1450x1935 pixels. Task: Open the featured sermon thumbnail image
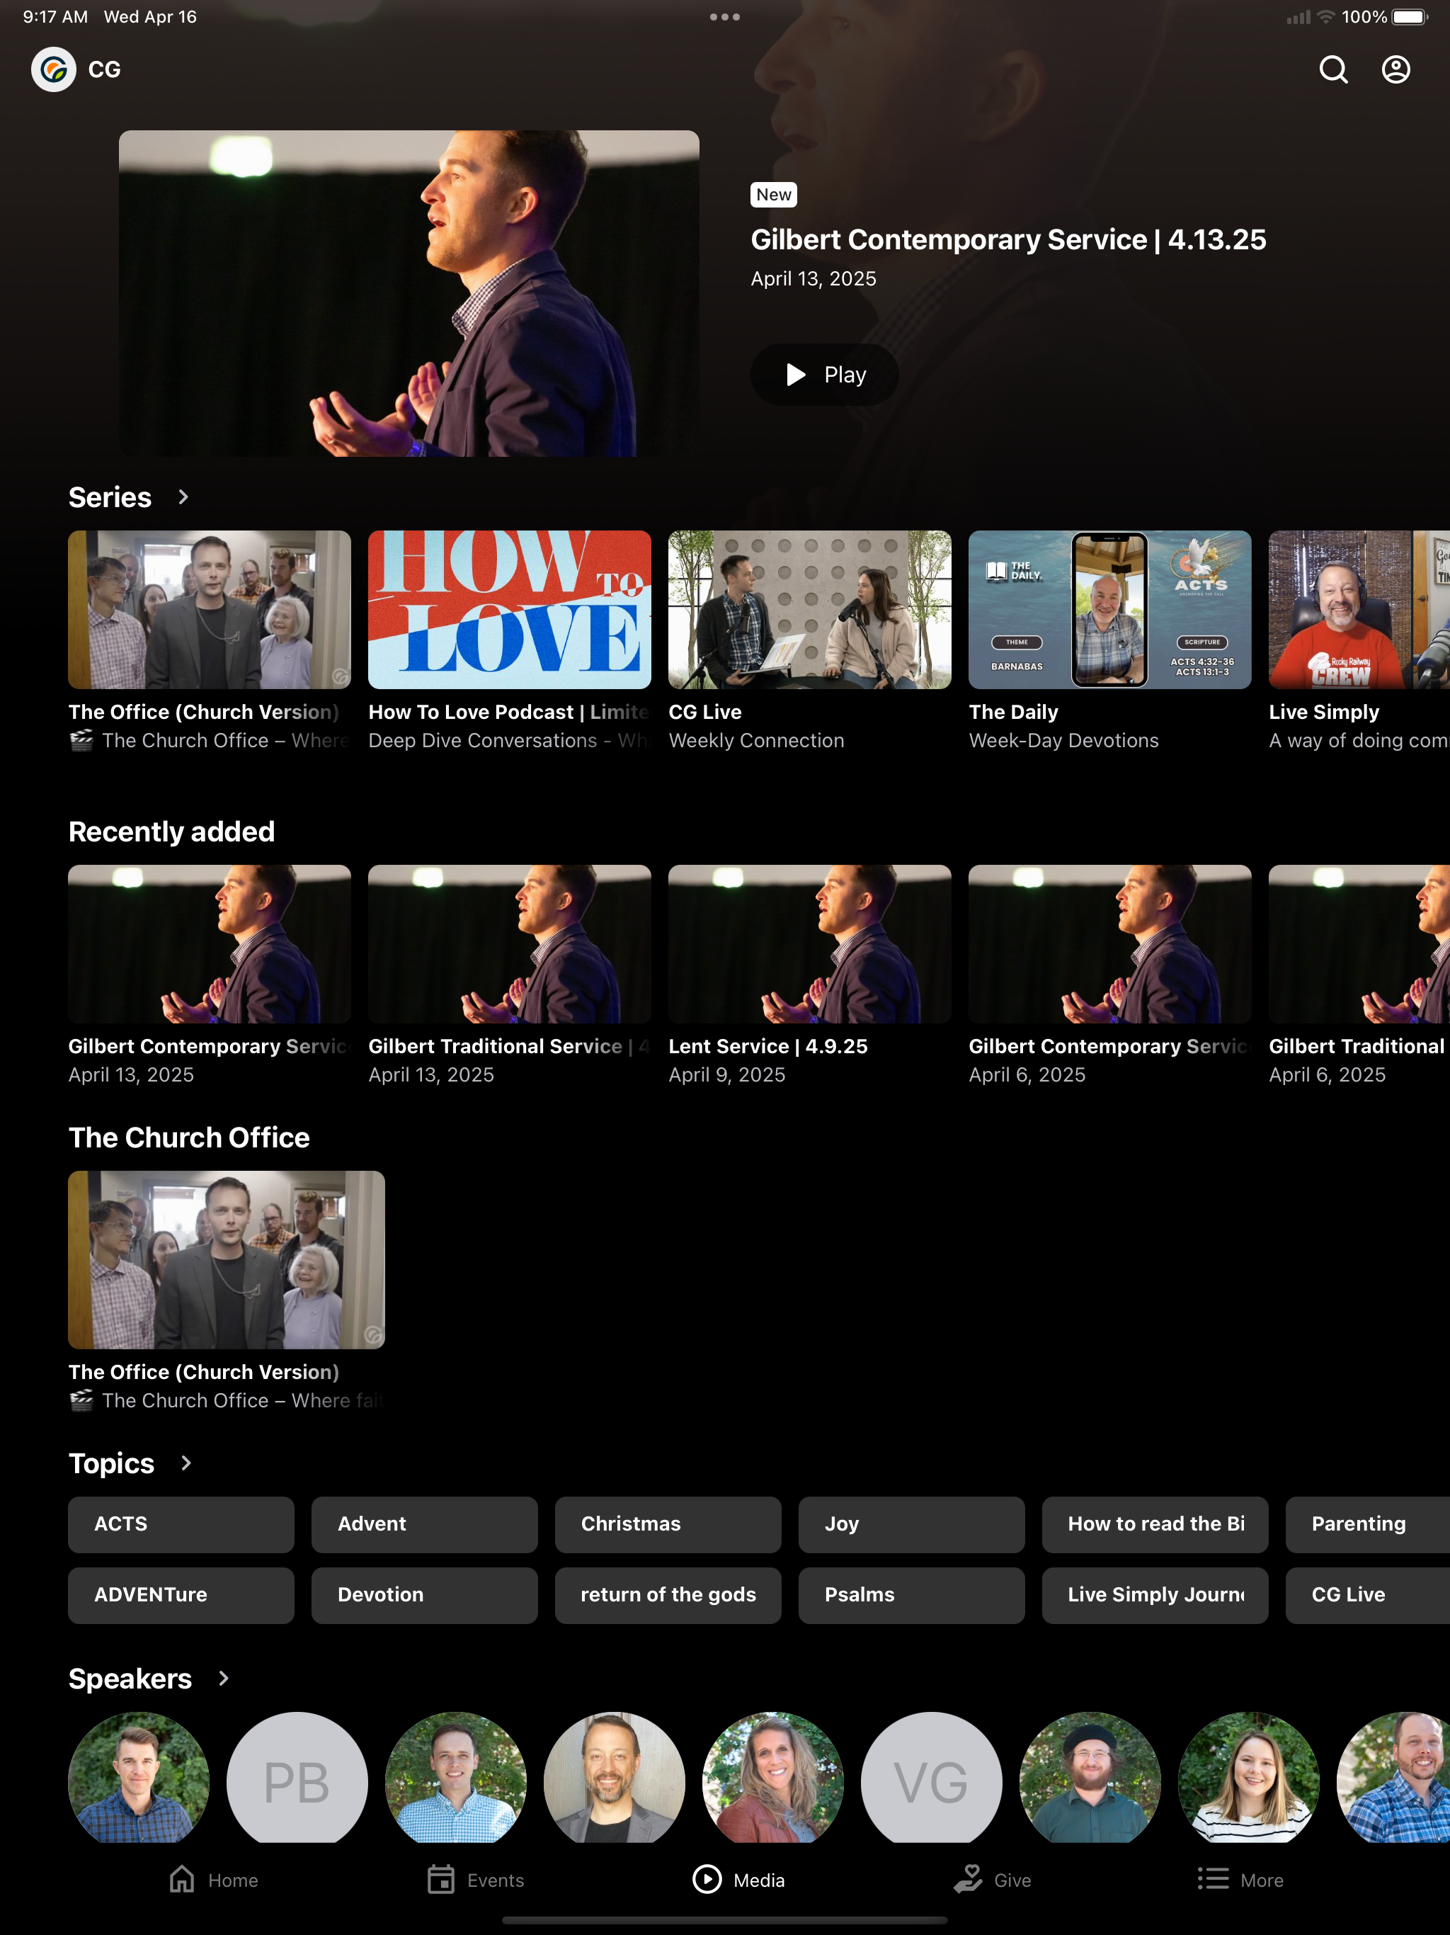coord(409,293)
